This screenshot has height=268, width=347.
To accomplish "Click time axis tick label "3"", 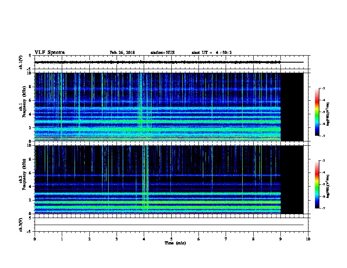I will click(x=117, y=239).
